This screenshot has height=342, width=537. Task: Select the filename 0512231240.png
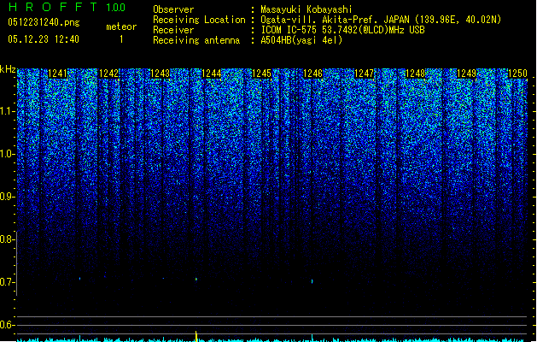[44, 22]
